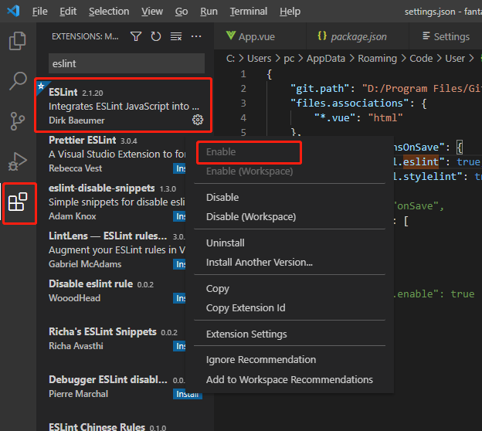Screen dimensions: 482x431
Task: Click the "files.associations" key in editor
Action: (x=349, y=103)
